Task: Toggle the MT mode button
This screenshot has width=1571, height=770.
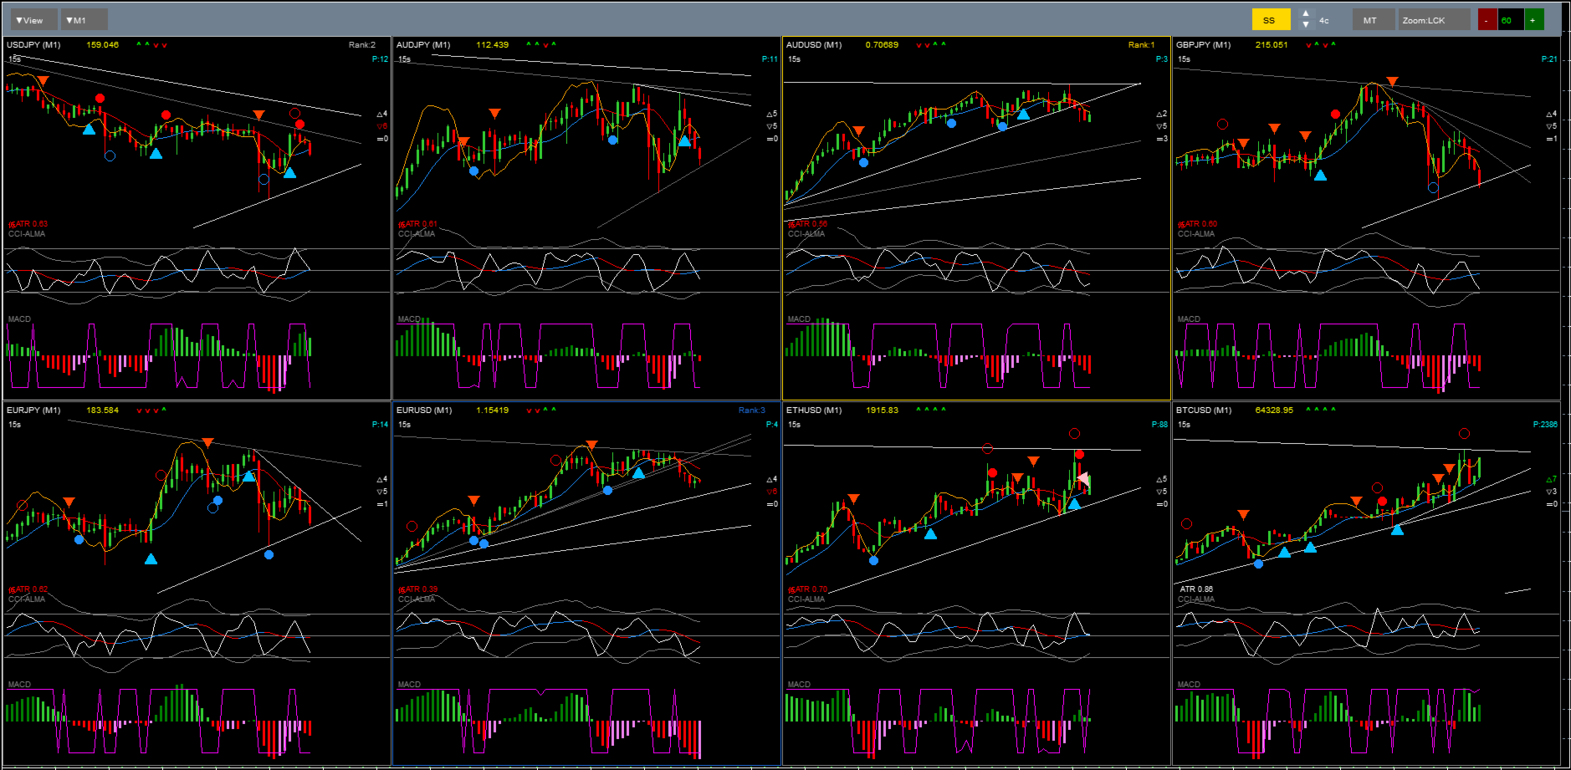Action: 1374,20
